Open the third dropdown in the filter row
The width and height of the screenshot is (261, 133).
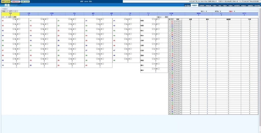(16, 11)
